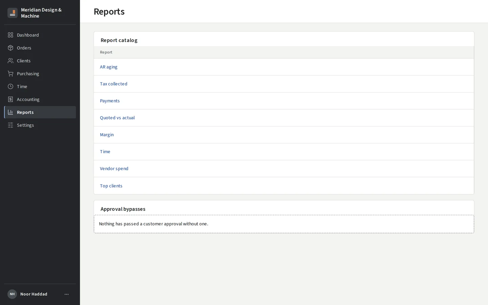Click the Purchasing cart icon
The image size is (488, 305).
11,74
